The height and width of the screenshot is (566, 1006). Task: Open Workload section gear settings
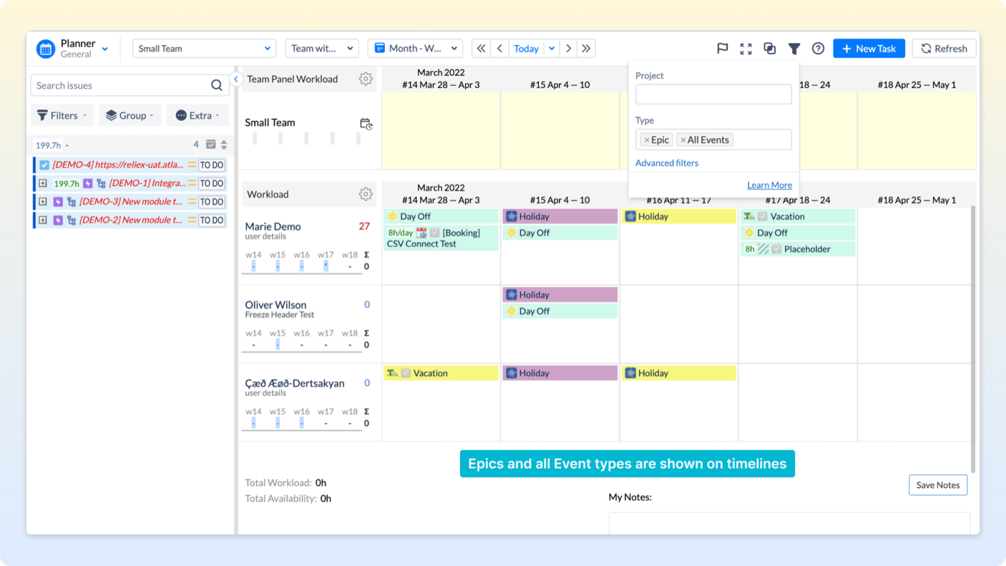tap(365, 194)
